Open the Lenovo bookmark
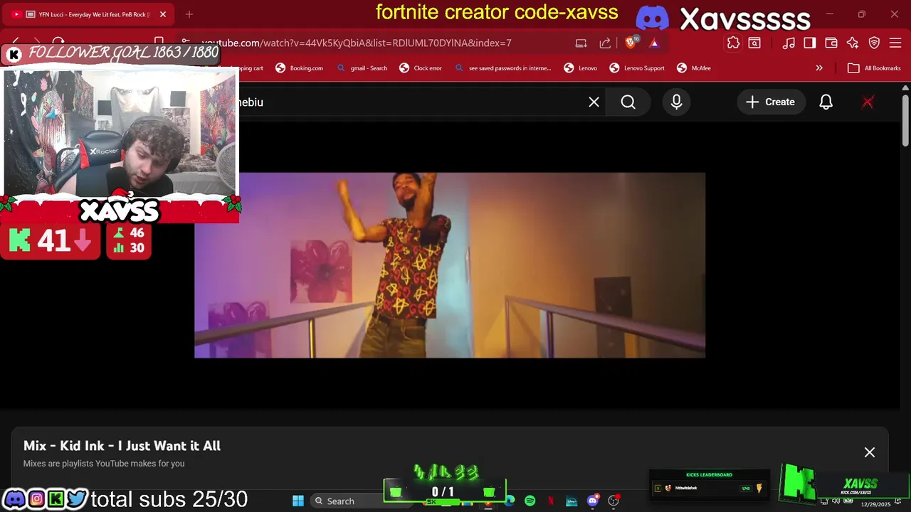 [581, 68]
